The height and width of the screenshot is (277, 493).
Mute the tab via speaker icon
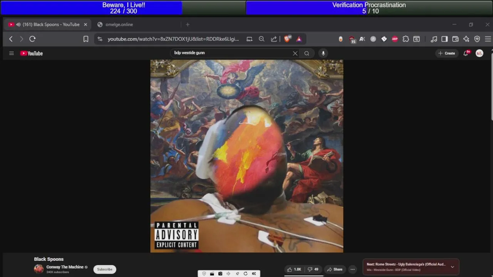[18, 25]
